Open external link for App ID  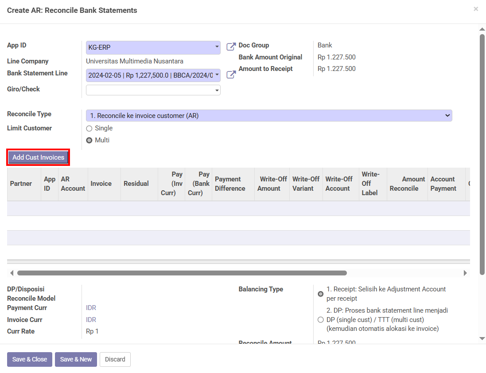(x=231, y=47)
